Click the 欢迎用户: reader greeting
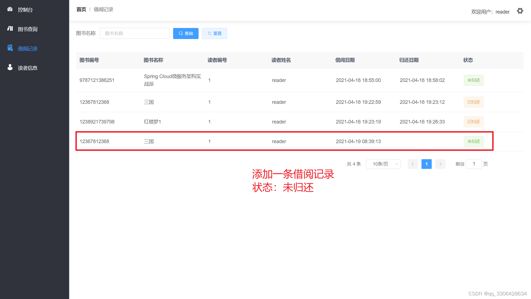This screenshot has height=299, width=531. click(x=490, y=12)
